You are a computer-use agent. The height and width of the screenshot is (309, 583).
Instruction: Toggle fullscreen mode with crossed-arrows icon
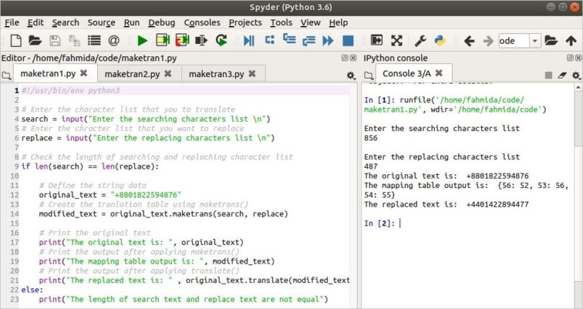397,40
